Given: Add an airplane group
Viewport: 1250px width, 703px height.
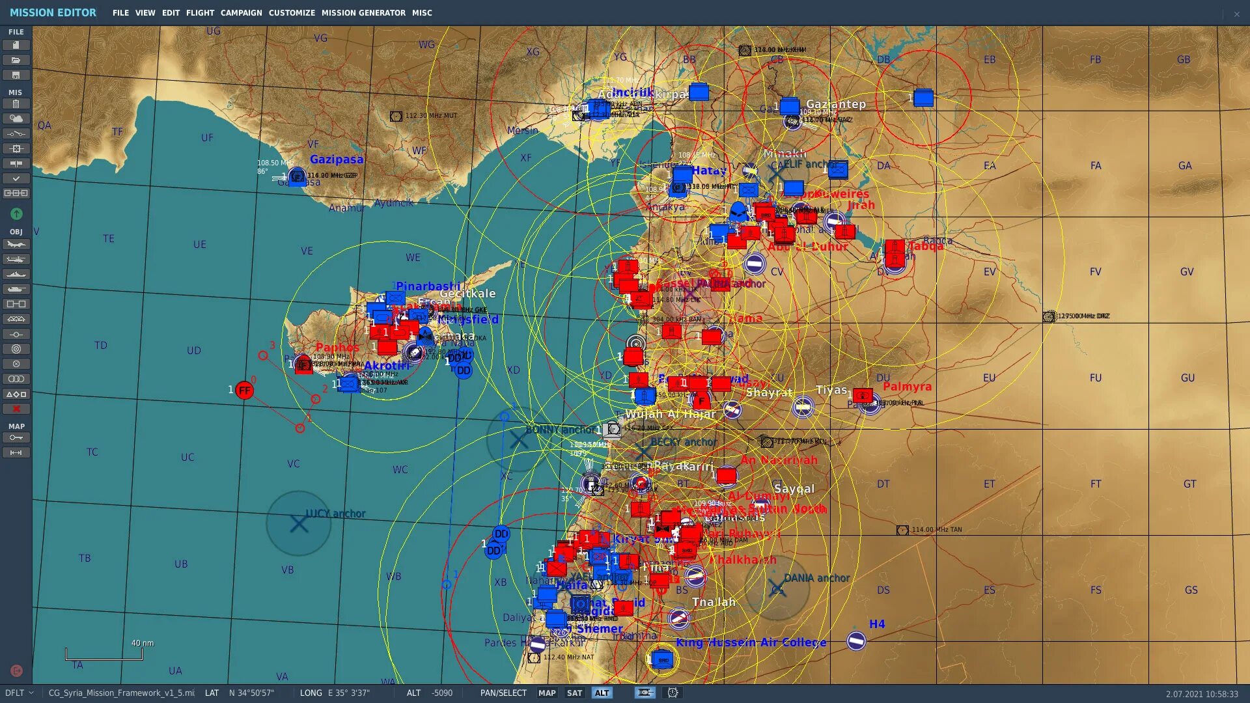Looking at the screenshot, I should pos(16,245).
